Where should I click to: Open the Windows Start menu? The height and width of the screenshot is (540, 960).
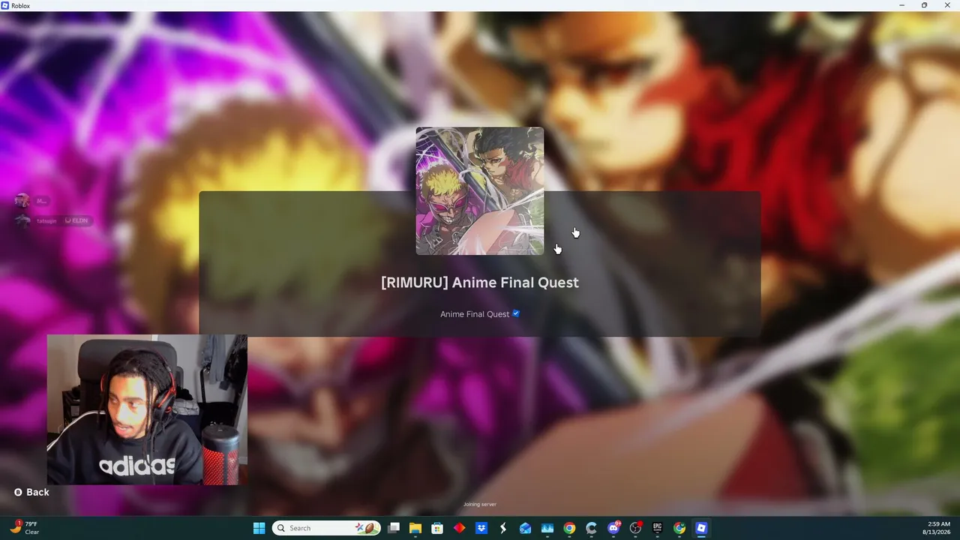[x=259, y=528]
